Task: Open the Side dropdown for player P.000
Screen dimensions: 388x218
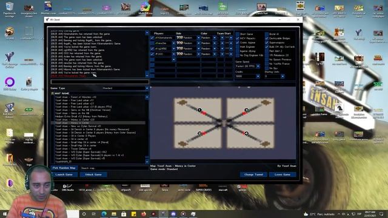Action: [x=198, y=54]
